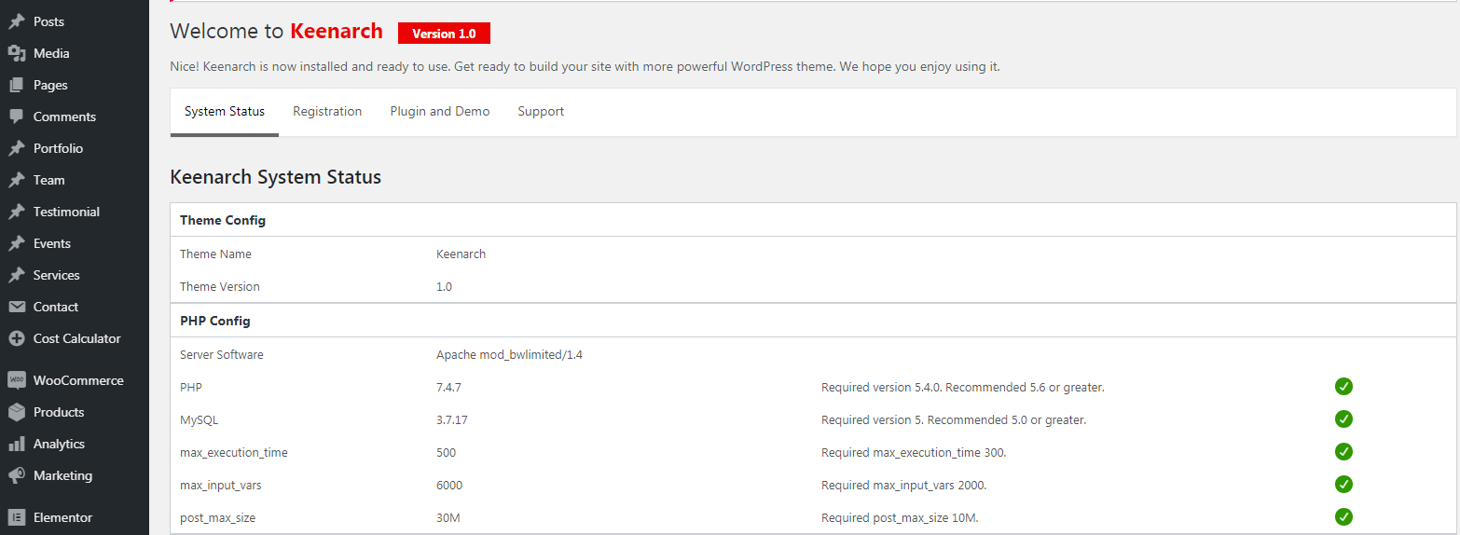Open Portfolio in the admin menu
This screenshot has width=1460, height=535.
[58, 148]
